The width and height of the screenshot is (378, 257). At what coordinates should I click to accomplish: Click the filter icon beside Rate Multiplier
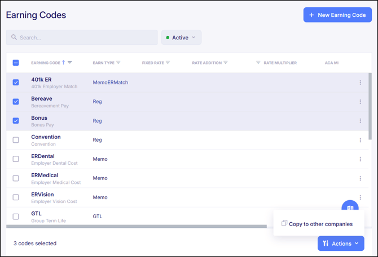258,63
